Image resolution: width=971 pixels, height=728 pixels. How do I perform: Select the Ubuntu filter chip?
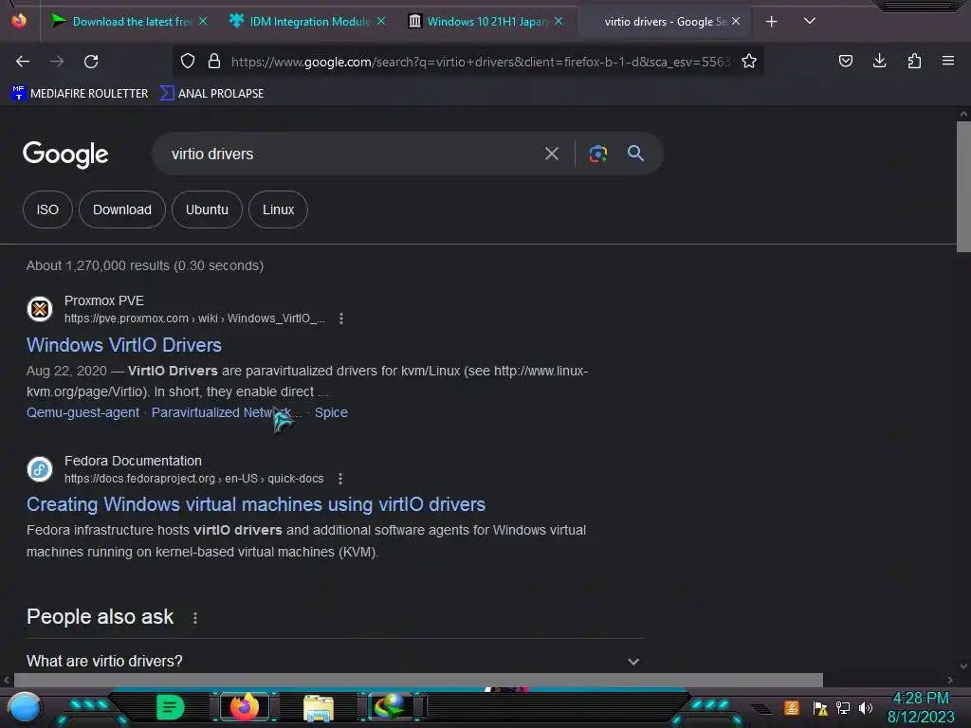coord(207,209)
